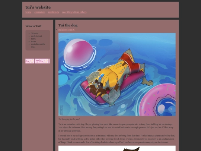Screen dimensions: 201x151
Task: Click the second pink pixel badge
Action: 42,61
